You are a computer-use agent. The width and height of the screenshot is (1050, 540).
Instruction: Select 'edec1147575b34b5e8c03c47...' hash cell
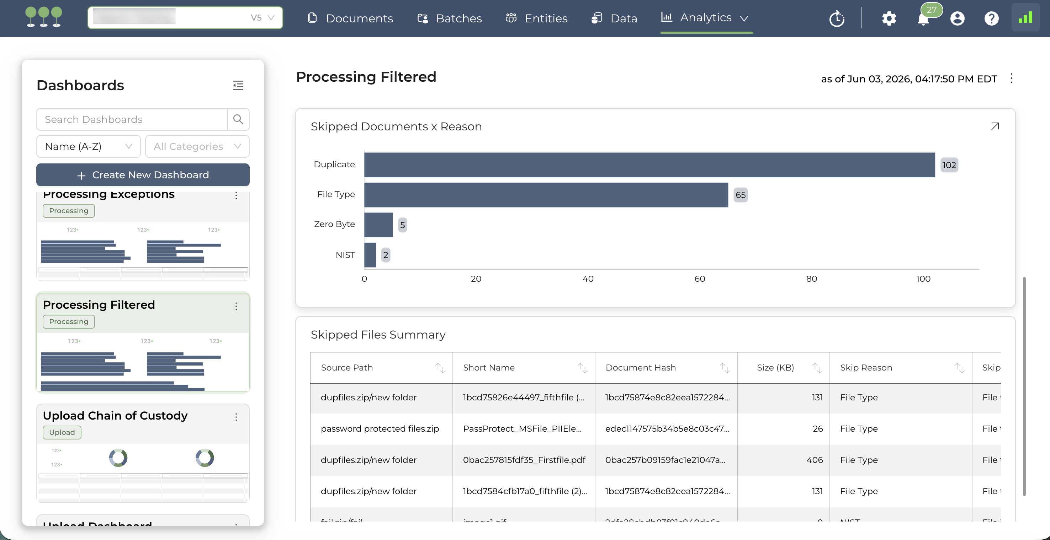666,429
